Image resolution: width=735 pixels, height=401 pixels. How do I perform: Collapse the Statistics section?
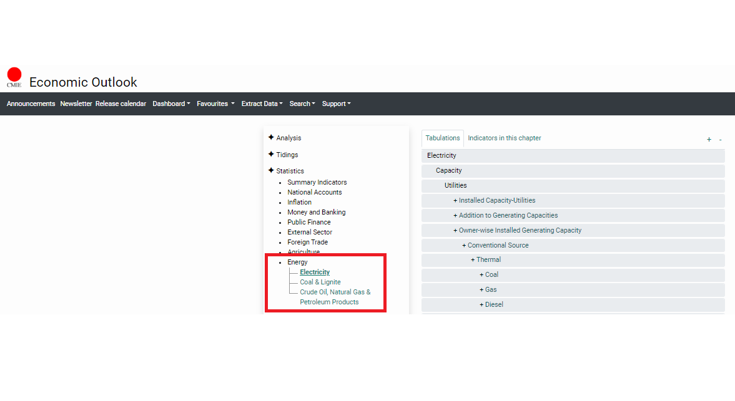(x=290, y=171)
